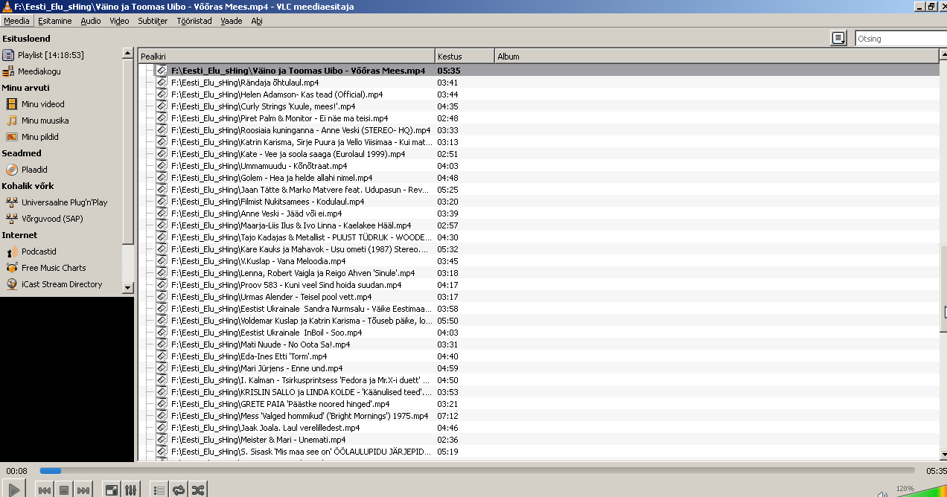The image size is (947, 497).
Task: Sort by the Kestus column header
Action: [465, 57]
